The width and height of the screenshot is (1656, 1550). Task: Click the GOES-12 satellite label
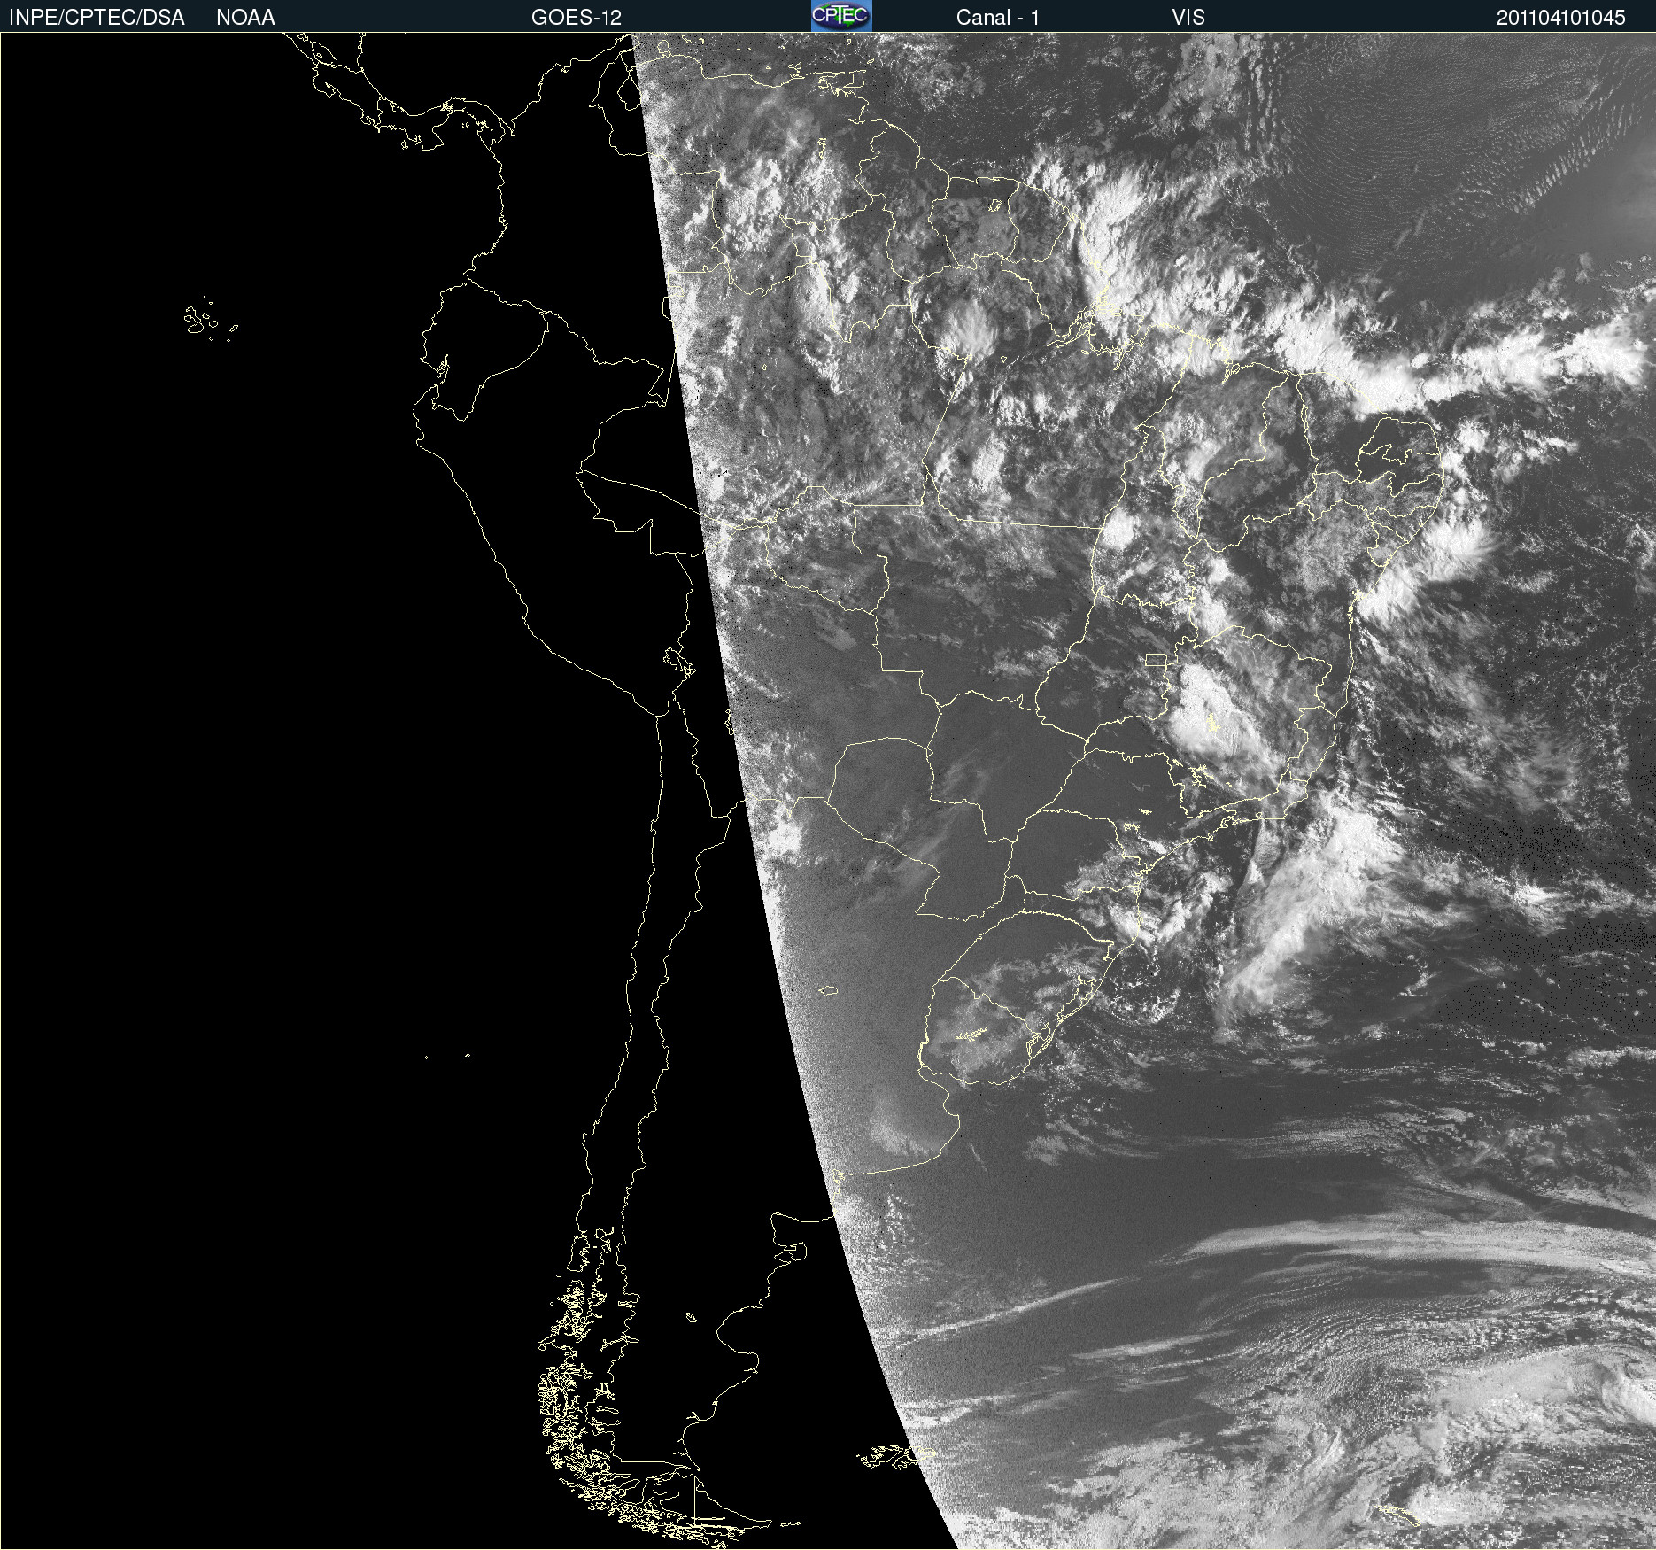pyautogui.click(x=577, y=18)
